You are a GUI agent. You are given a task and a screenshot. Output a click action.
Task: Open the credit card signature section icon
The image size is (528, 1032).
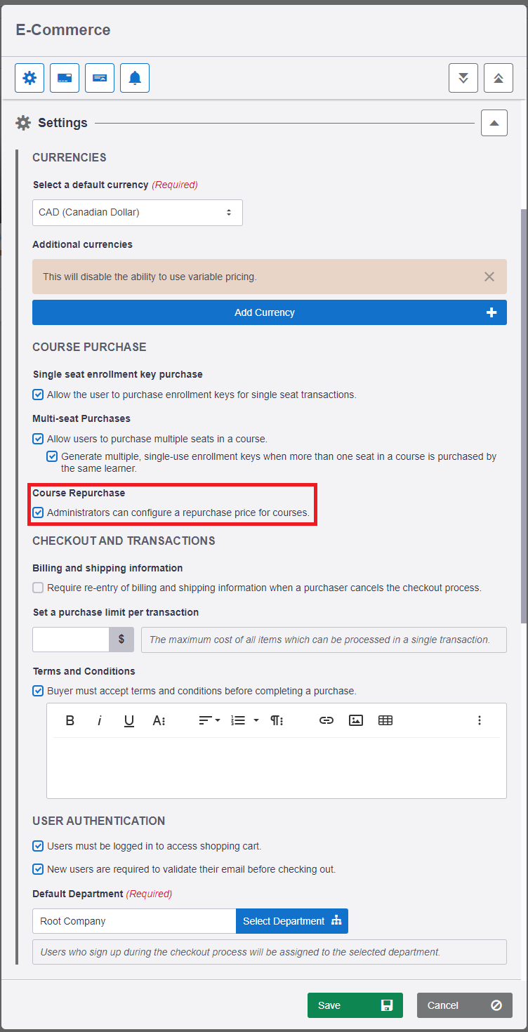(100, 78)
